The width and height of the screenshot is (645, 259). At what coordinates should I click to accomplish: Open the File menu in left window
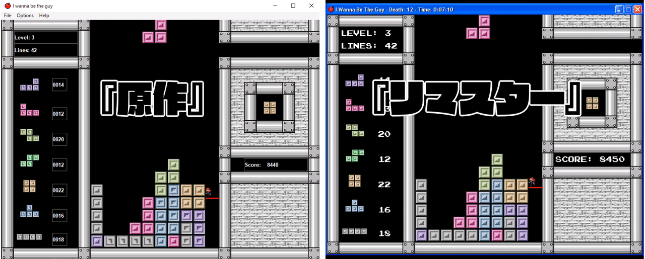(8, 16)
